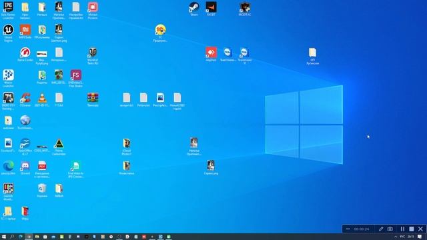
Task: Open the taskbar clock
Action: pyautogui.click(x=411, y=237)
